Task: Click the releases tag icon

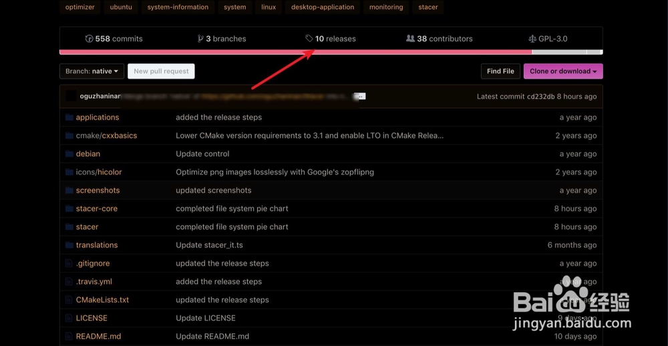Action: (309, 39)
